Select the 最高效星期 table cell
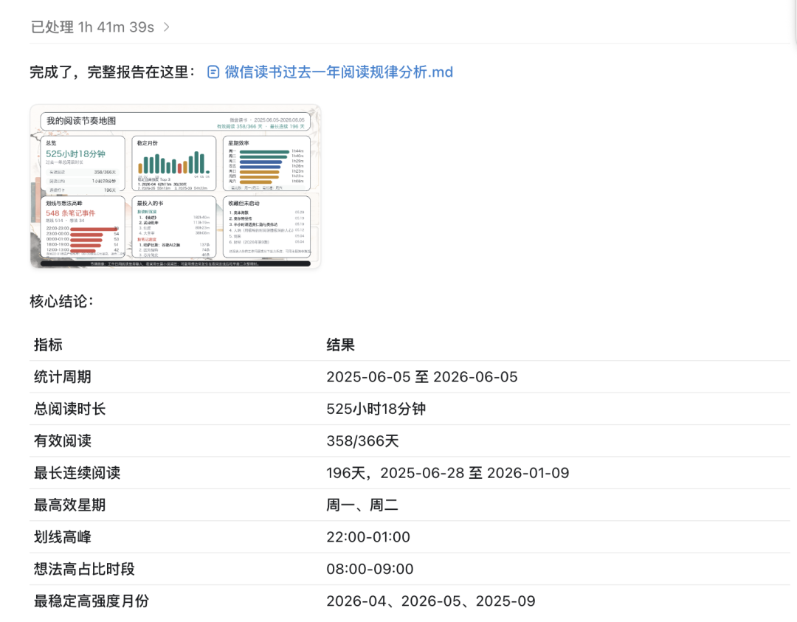The image size is (797, 622). (69, 505)
